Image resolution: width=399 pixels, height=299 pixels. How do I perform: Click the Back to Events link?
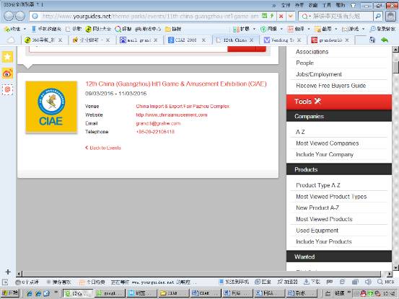[103, 148]
